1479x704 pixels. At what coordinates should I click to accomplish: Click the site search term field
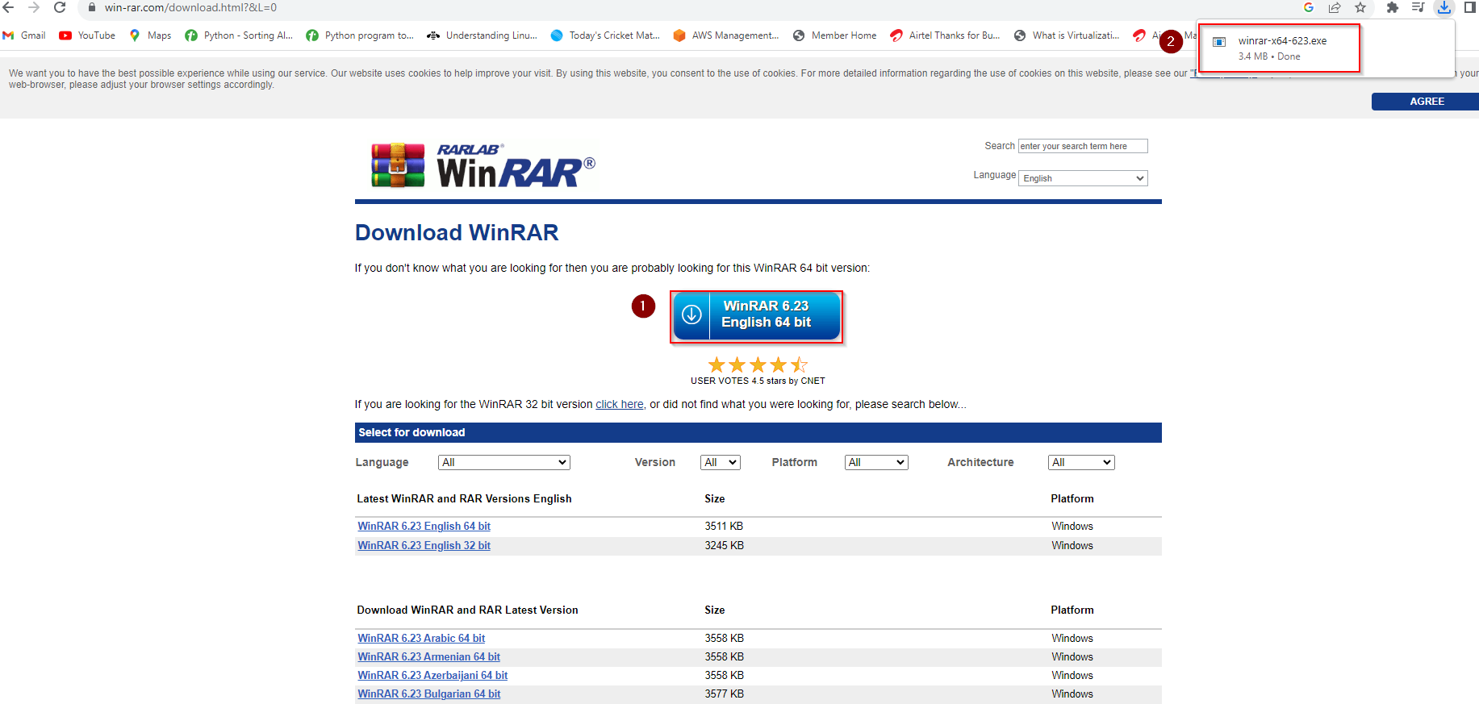(1083, 146)
